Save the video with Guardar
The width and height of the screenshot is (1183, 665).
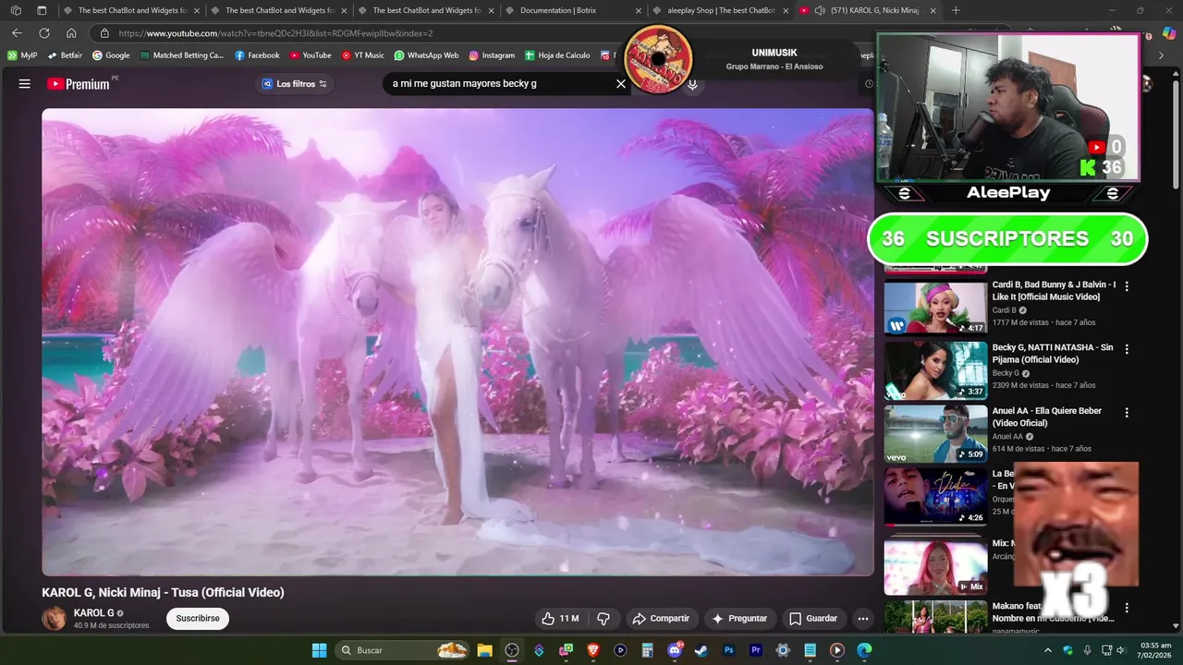click(813, 619)
